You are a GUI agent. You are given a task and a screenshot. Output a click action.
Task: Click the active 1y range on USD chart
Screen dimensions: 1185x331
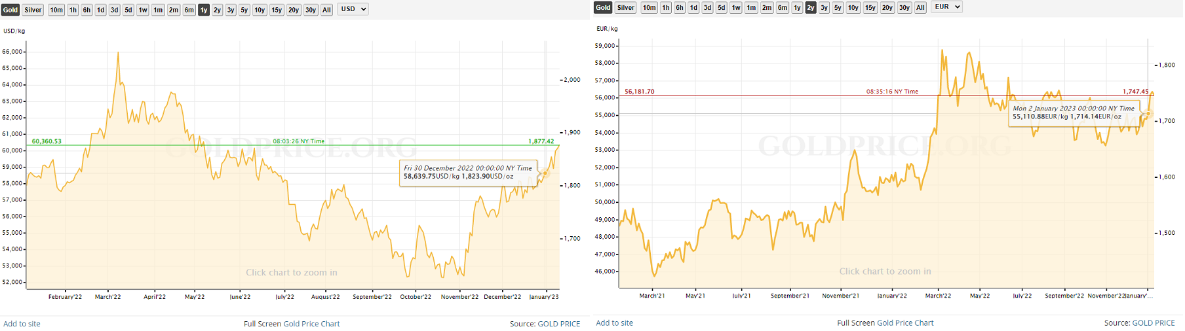[204, 10]
